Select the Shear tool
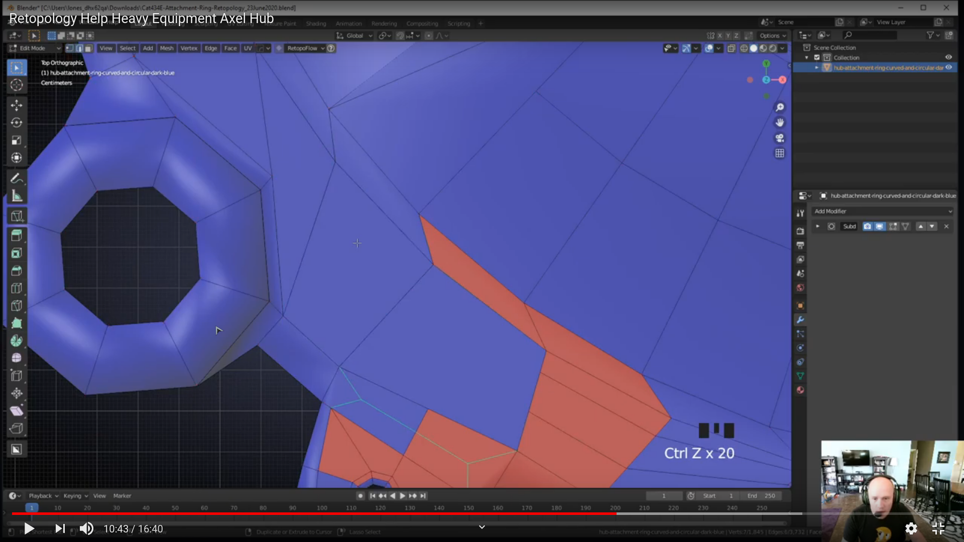 pyautogui.click(x=17, y=411)
